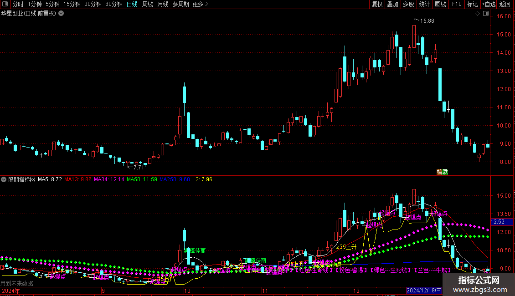
Task: Click the 用到未来数据 warning text
Action: click(x=17, y=283)
